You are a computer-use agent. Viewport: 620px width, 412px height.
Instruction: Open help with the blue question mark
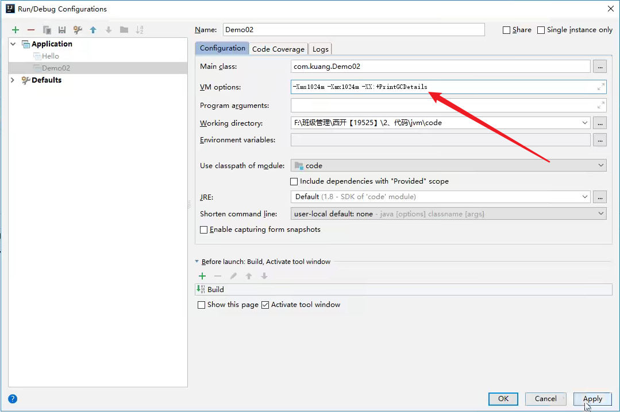pos(13,399)
